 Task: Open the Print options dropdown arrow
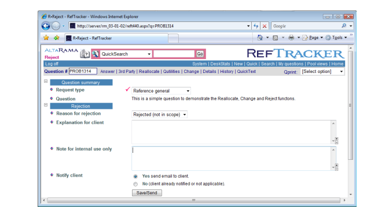coord(299,38)
